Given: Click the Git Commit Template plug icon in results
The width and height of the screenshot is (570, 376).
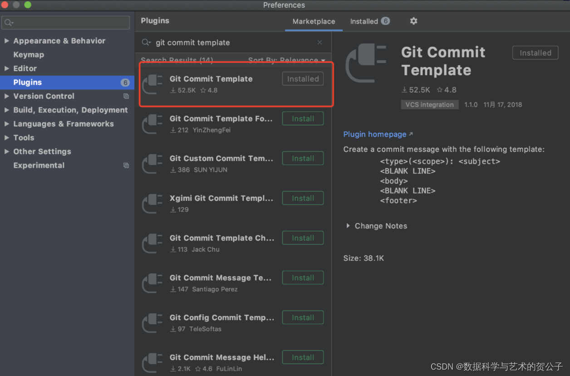Looking at the screenshot, I should pos(152,84).
